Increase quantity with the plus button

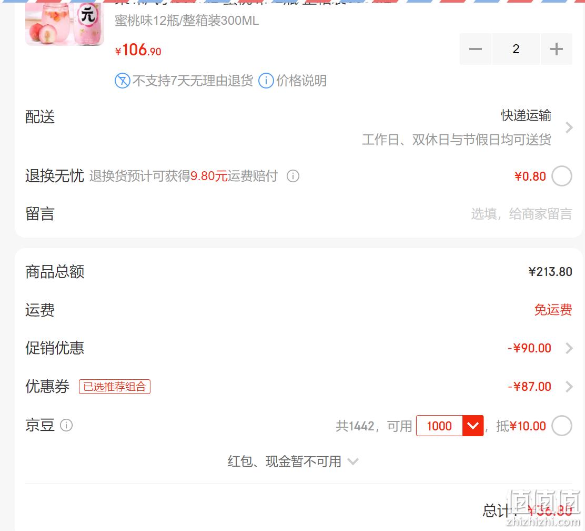(556, 49)
